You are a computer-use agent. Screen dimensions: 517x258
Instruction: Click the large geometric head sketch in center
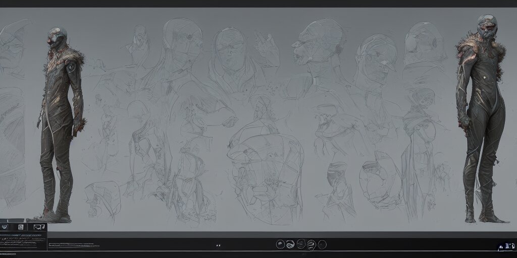coord(266,171)
